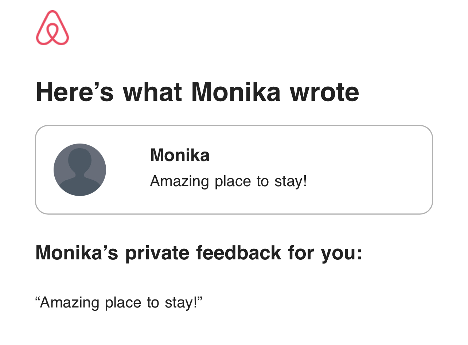Click the word "Here's" in main heading
This screenshot has height=345, width=468.
[75, 92]
